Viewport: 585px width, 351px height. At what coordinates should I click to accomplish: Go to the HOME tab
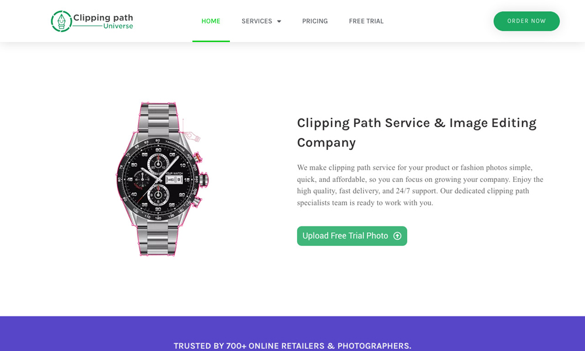[211, 21]
